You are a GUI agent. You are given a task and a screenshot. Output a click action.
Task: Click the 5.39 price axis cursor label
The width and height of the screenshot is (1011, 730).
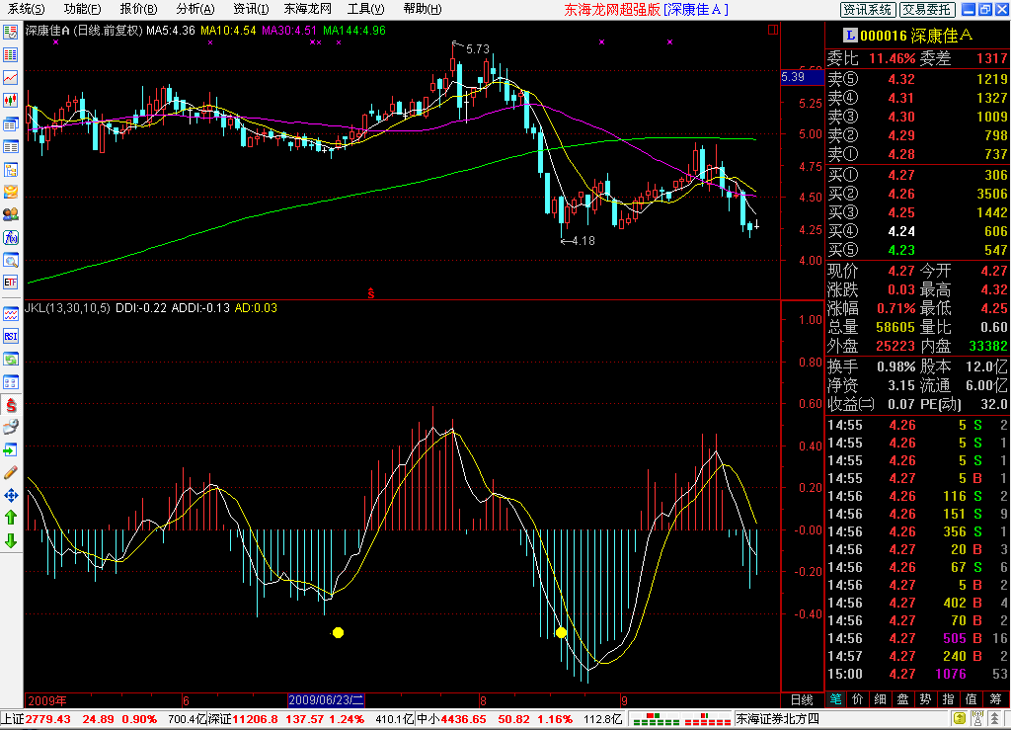[802, 77]
